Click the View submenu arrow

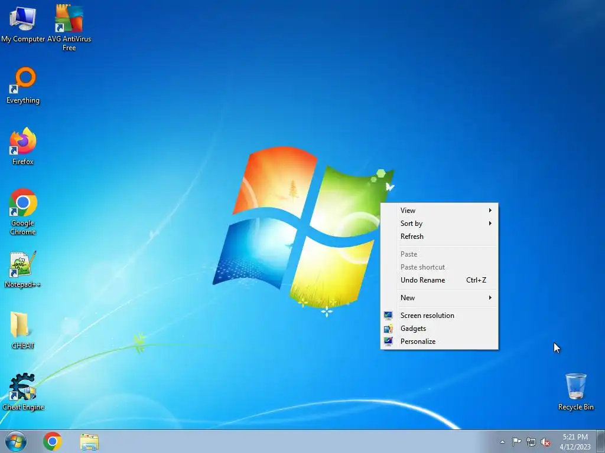pyautogui.click(x=490, y=211)
